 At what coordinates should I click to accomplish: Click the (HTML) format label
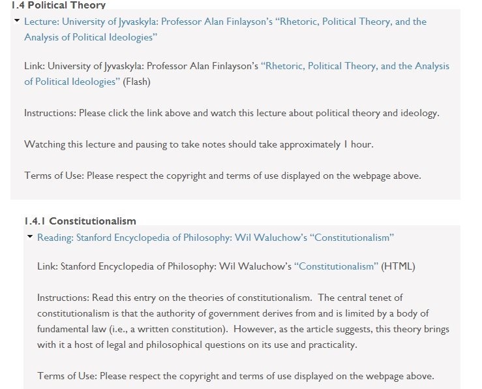click(398, 266)
